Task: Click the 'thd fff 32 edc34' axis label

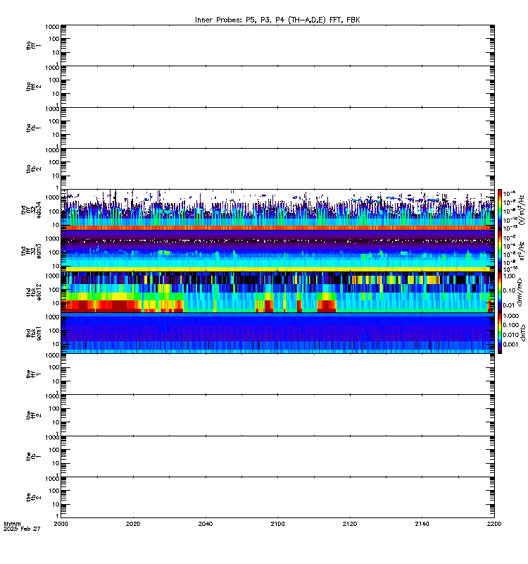Action: tap(31, 209)
